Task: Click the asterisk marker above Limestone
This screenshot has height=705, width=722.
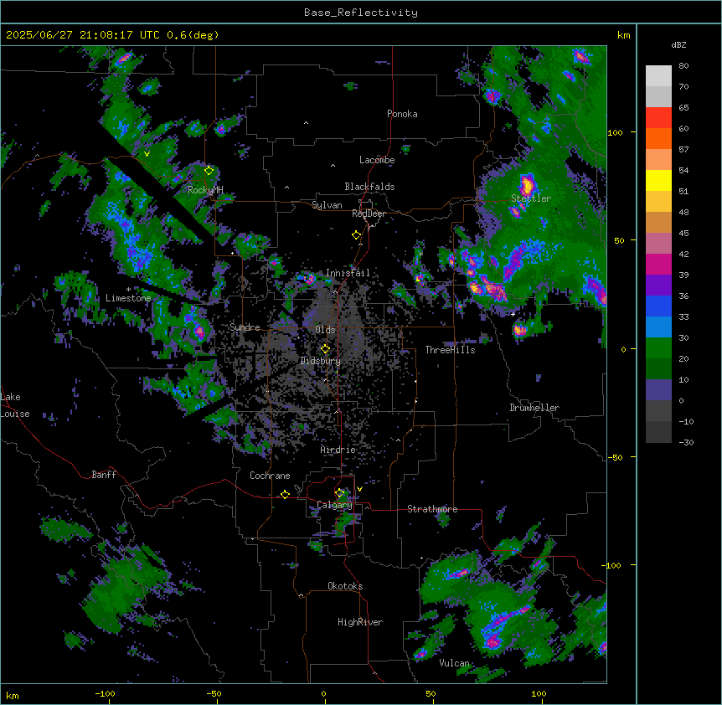Action: [x=128, y=290]
